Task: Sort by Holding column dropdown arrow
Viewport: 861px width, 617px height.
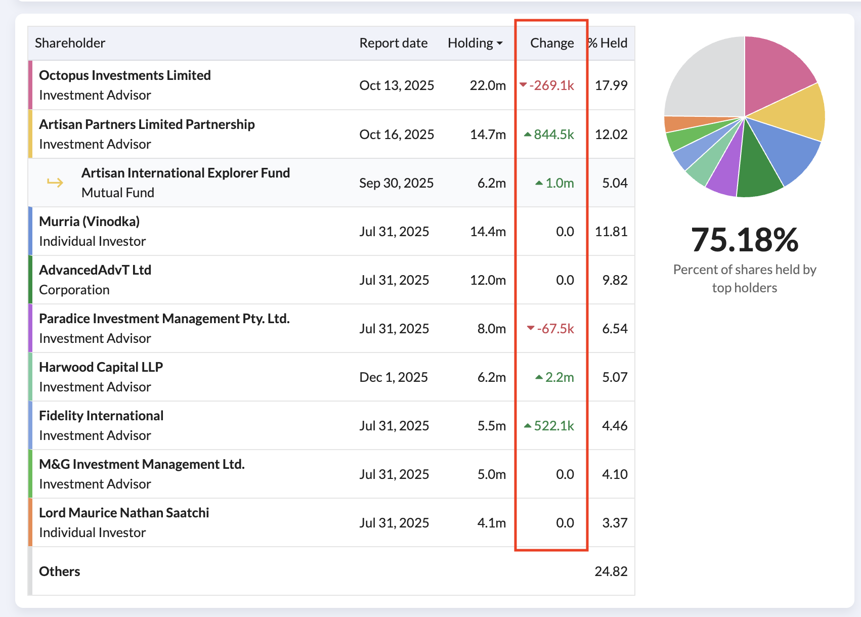Action: 500,43
